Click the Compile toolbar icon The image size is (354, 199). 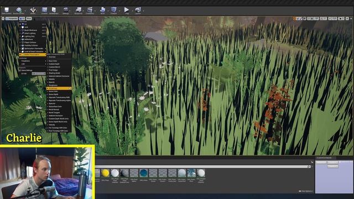(113, 10)
